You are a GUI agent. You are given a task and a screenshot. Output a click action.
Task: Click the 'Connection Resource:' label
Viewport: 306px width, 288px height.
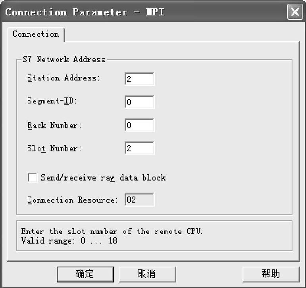[73, 200]
